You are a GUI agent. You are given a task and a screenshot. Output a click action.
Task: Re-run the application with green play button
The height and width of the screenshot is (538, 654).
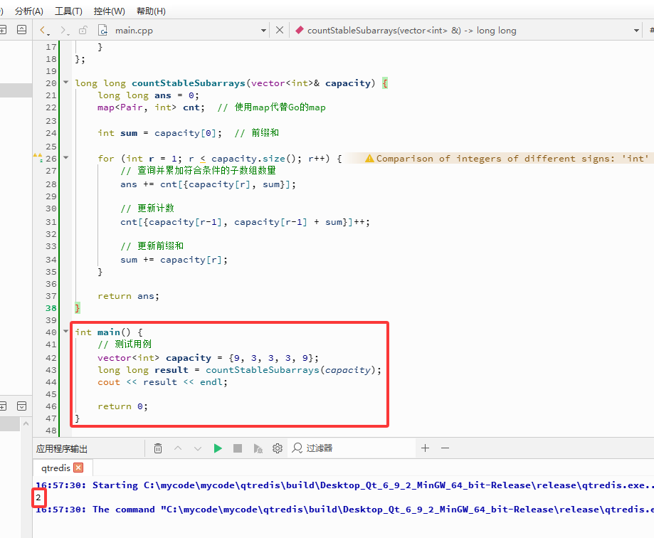tap(218, 448)
